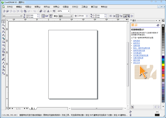
Task: Click the horizontal scrollbar thumb
Action: coord(97,109)
